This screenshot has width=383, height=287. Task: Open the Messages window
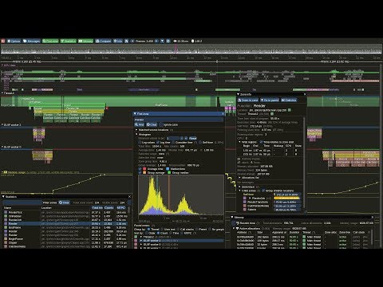click(31, 41)
